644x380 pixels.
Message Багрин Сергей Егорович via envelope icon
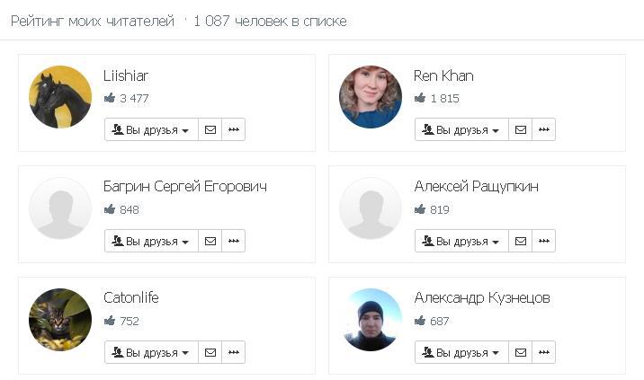[210, 241]
